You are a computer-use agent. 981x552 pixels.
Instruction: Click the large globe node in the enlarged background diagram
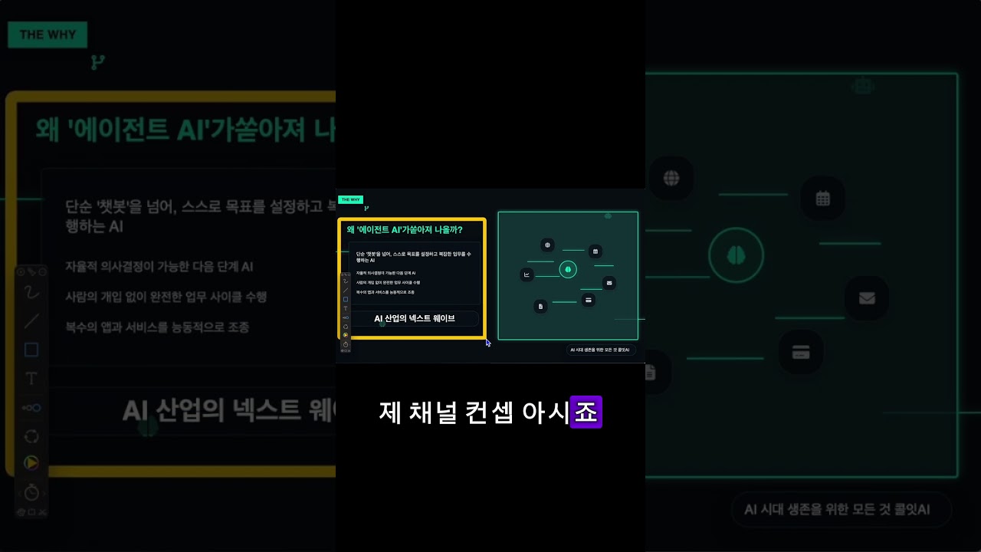671,179
